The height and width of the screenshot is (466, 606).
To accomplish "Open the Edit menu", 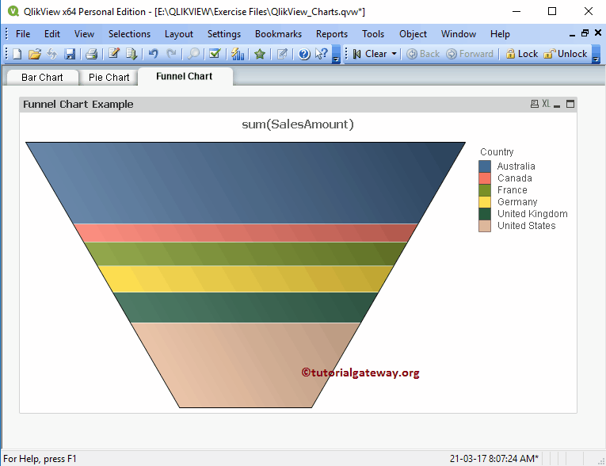I will pyautogui.click(x=51, y=34).
